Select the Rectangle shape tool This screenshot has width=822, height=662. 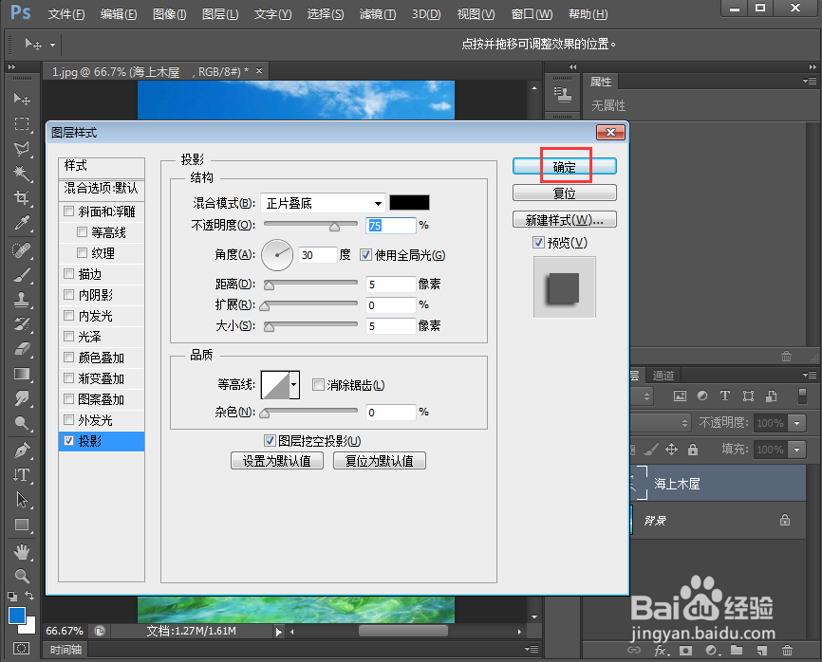(x=22, y=524)
